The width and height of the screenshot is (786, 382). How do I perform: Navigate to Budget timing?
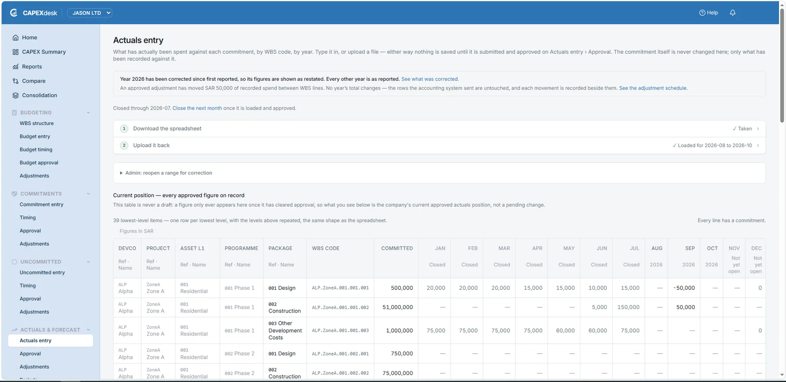[x=36, y=150]
